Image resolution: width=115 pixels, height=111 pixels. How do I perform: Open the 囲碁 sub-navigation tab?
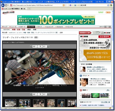coord(29,30)
